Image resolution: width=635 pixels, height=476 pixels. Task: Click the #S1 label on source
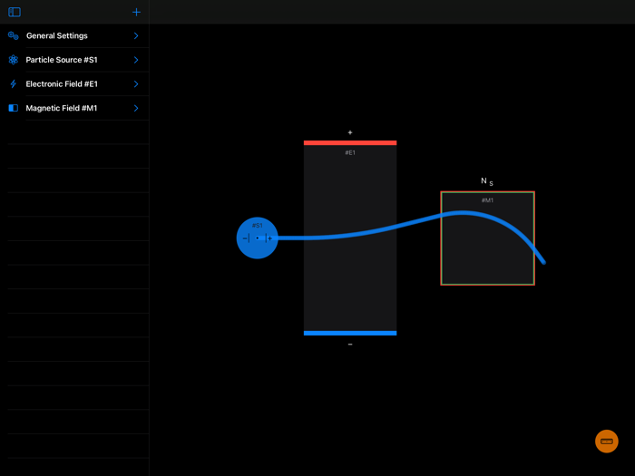point(257,226)
